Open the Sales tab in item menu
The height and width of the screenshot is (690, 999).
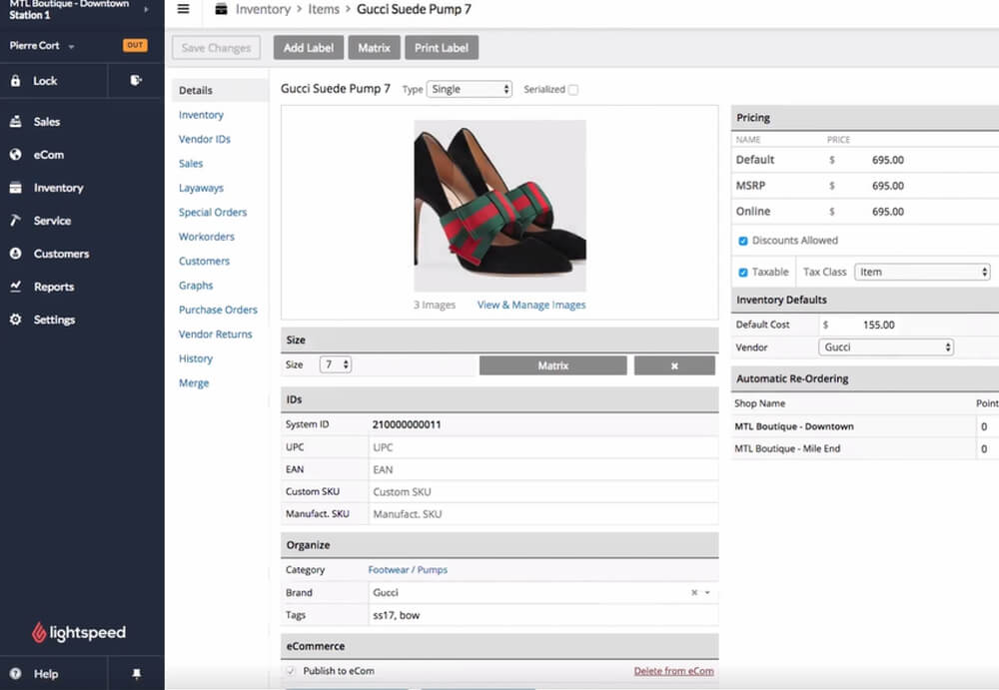point(191,164)
